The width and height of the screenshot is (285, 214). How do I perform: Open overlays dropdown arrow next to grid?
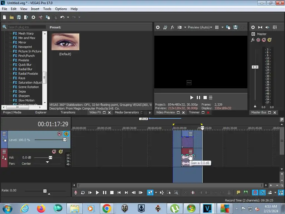(x=222, y=27)
